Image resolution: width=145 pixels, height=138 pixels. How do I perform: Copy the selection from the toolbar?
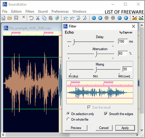[x=44, y=18]
